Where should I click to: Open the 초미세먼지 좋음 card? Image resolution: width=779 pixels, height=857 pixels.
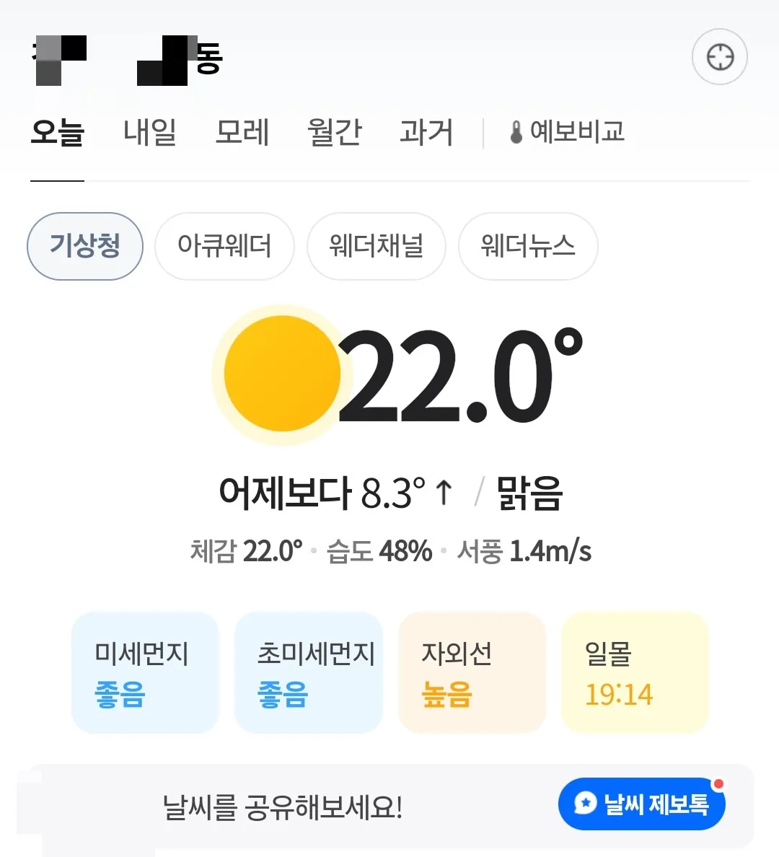click(308, 672)
